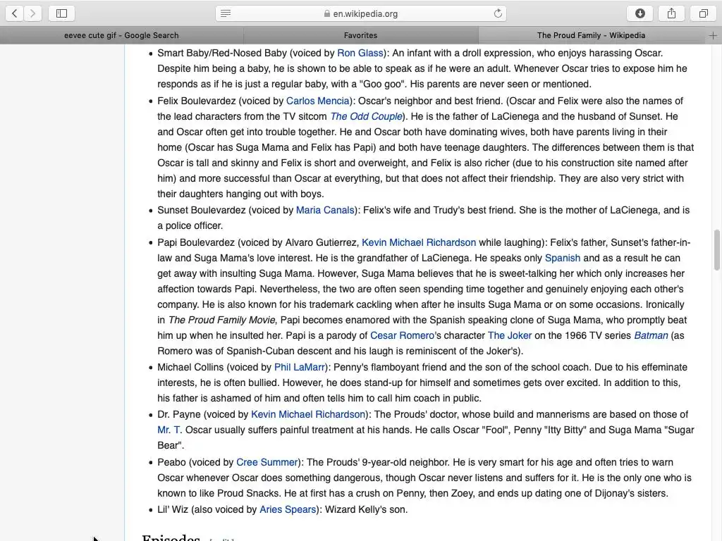This screenshot has height=541, width=722.
Task: Follow the Mr. T link
Action: coord(169,430)
